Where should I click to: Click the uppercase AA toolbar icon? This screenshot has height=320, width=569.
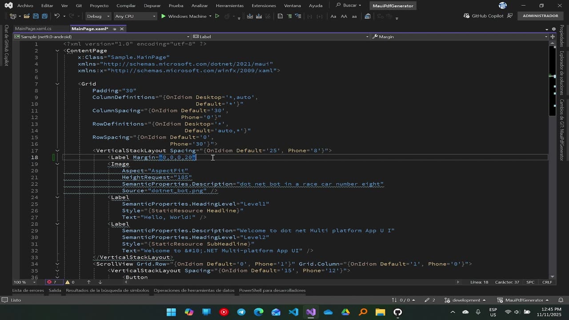(x=344, y=16)
